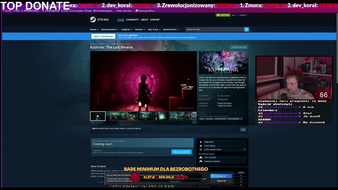338x190 pixels.
Task: Expand the Recommendations dropdown
Action: click(x=110, y=30)
